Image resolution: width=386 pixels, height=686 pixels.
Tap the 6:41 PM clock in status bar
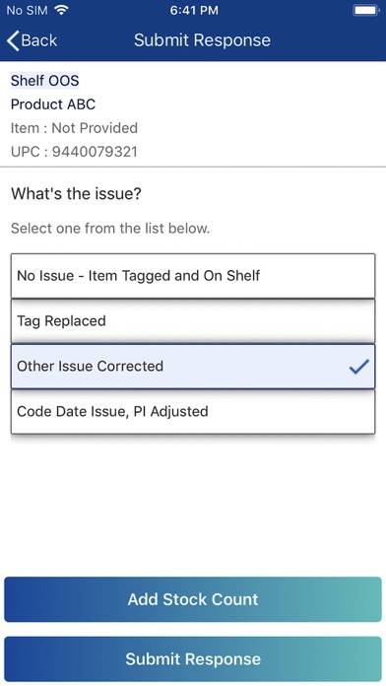tap(194, 11)
